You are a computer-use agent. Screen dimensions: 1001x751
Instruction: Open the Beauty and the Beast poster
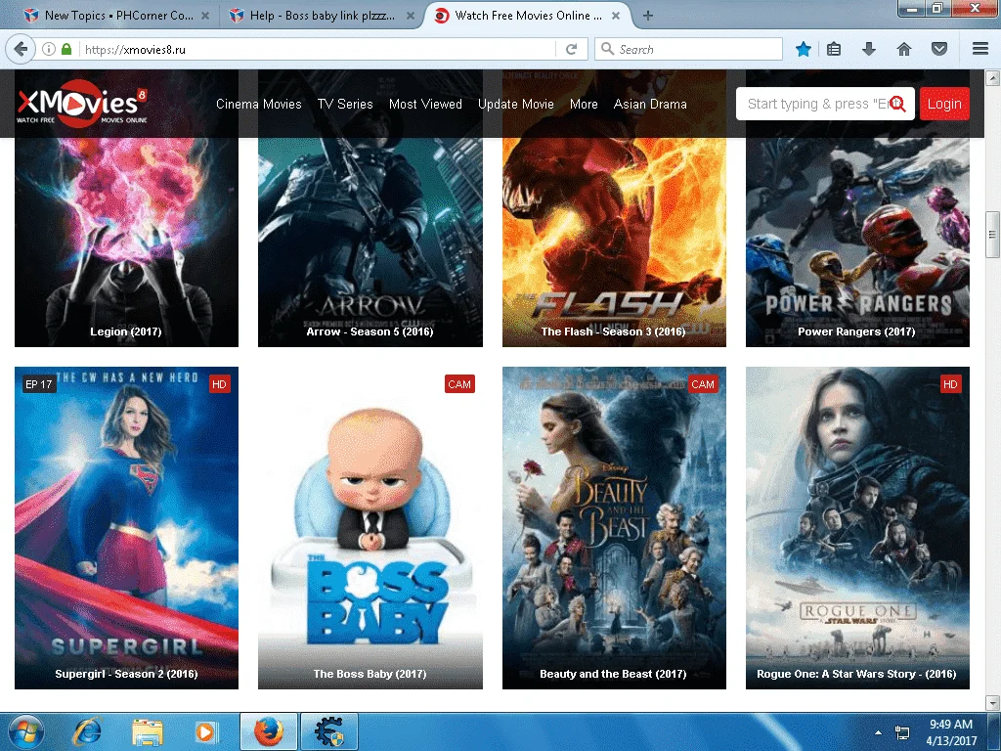pos(614,527)
